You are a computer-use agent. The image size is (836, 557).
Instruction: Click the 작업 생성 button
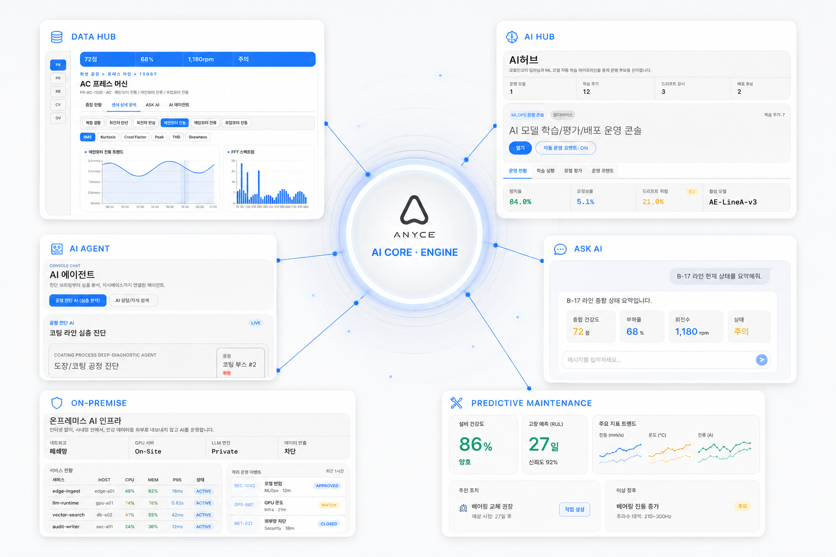(x=574, y=510)
